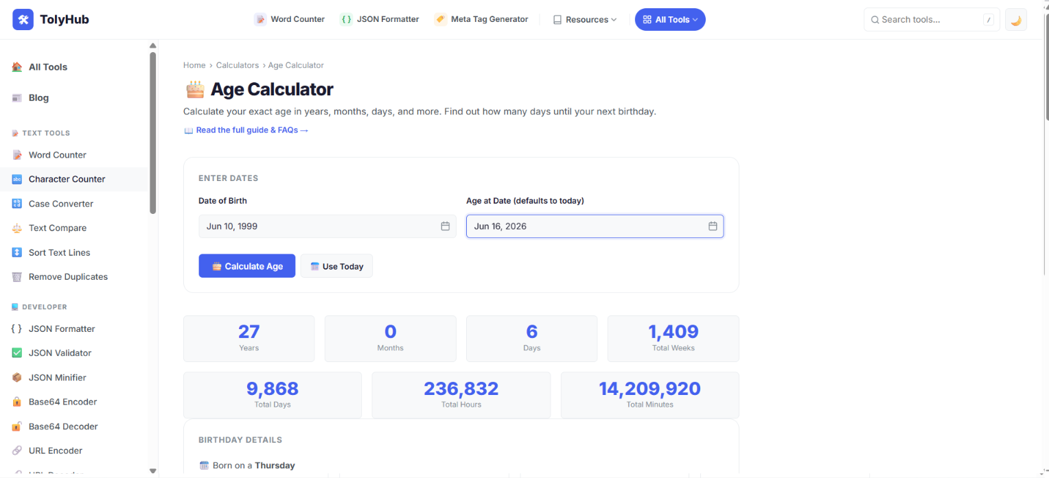Expand the Resources dropdown menu
Screen dimensions: 1049x480
(585, 20)
